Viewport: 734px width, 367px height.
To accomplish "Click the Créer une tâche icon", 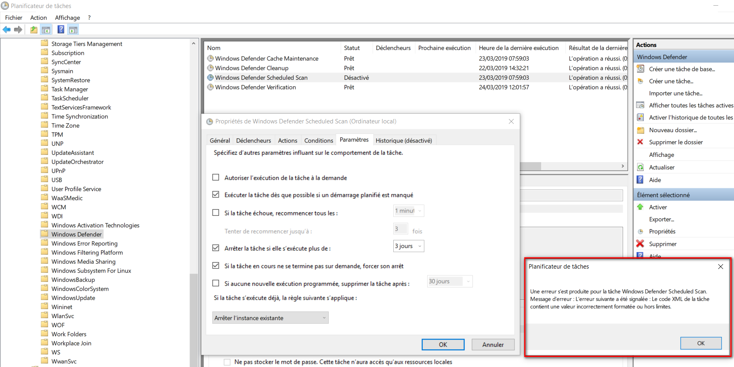I will pyautogui.click(x=641, y=81).
